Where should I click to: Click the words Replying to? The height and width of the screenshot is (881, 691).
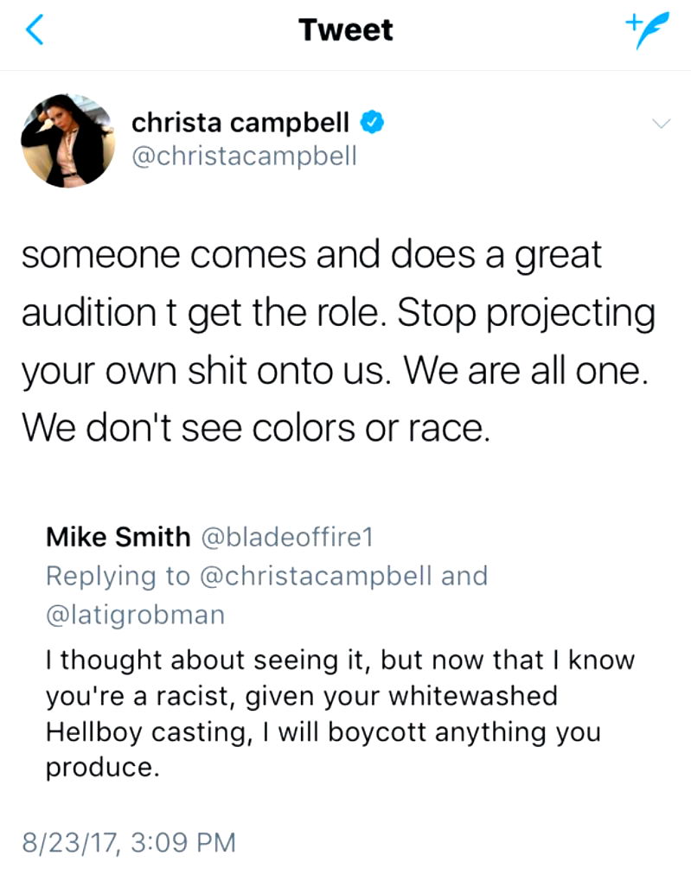(119, 576)
